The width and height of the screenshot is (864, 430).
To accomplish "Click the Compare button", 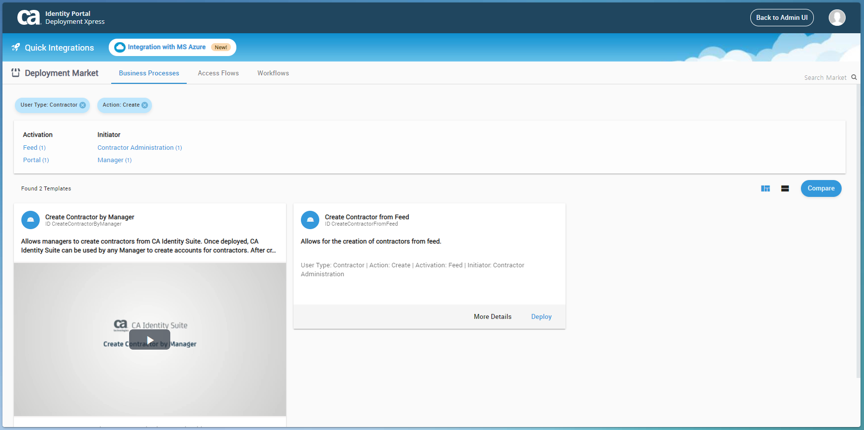I will click(x=821, y=188).
